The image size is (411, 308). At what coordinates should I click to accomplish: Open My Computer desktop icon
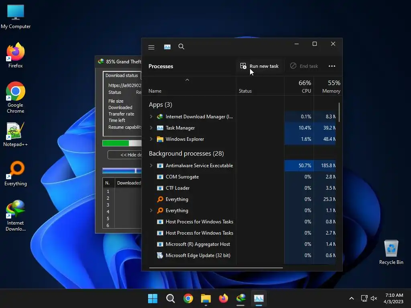pyautogui.click(x=16, y=16)
